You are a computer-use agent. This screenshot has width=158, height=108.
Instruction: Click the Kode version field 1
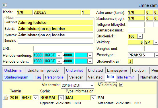[x=86, y=12]
